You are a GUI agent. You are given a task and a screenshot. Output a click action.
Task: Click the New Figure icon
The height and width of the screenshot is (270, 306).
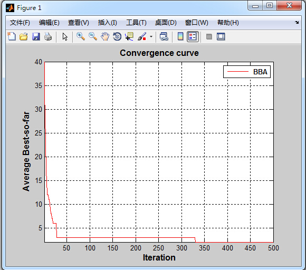(12, 36)
